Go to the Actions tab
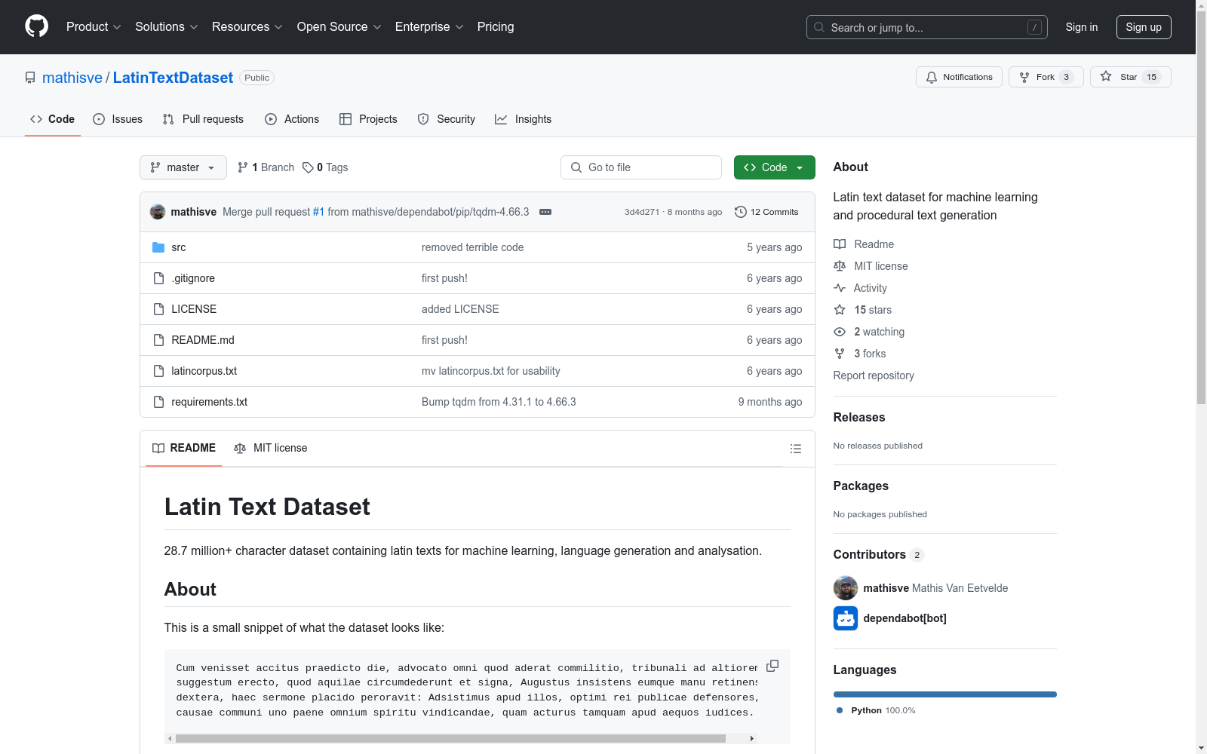Viewport: 1207px width, 754px height. click(292, 119)
